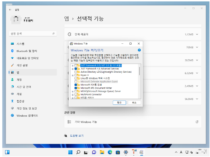This screenshot has width=210, height=157.
Task: Click 취소 button in Windows 기능
Action: (134, 102)
